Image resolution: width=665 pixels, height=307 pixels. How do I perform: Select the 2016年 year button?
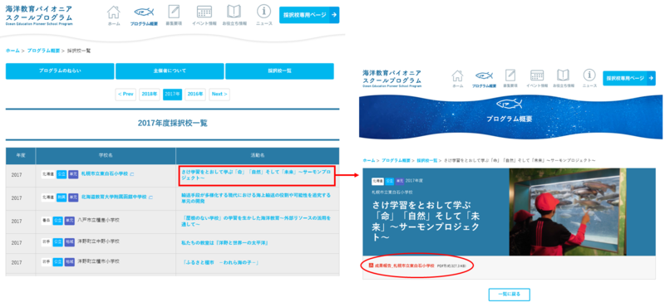coord(195,95)
